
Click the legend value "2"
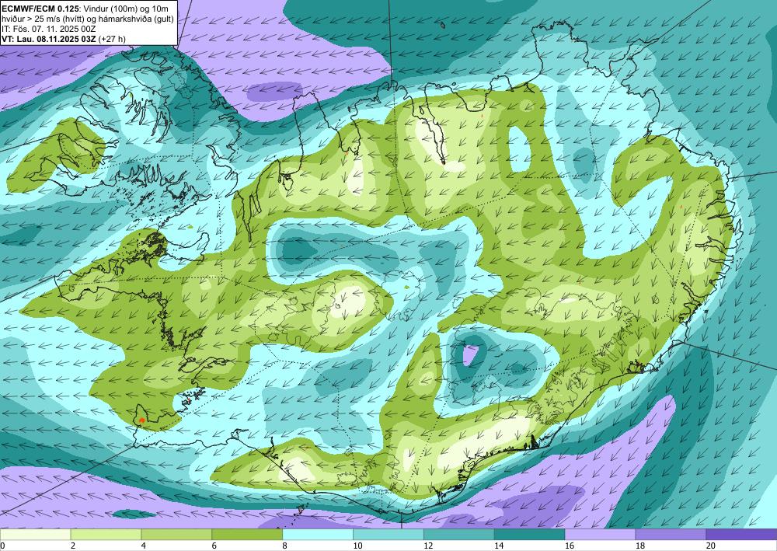pyautogui.click(x=73, y=546)
